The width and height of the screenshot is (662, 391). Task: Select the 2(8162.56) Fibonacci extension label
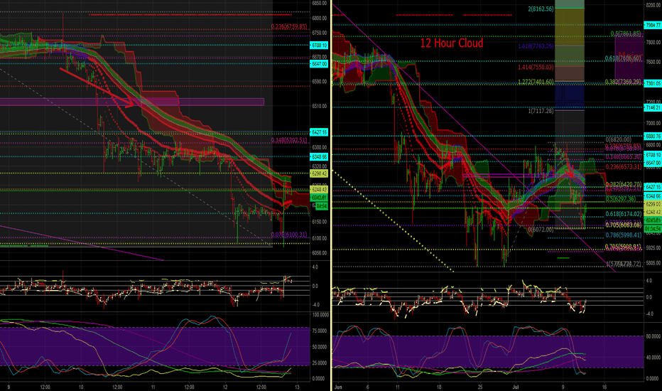coord(541,9)
